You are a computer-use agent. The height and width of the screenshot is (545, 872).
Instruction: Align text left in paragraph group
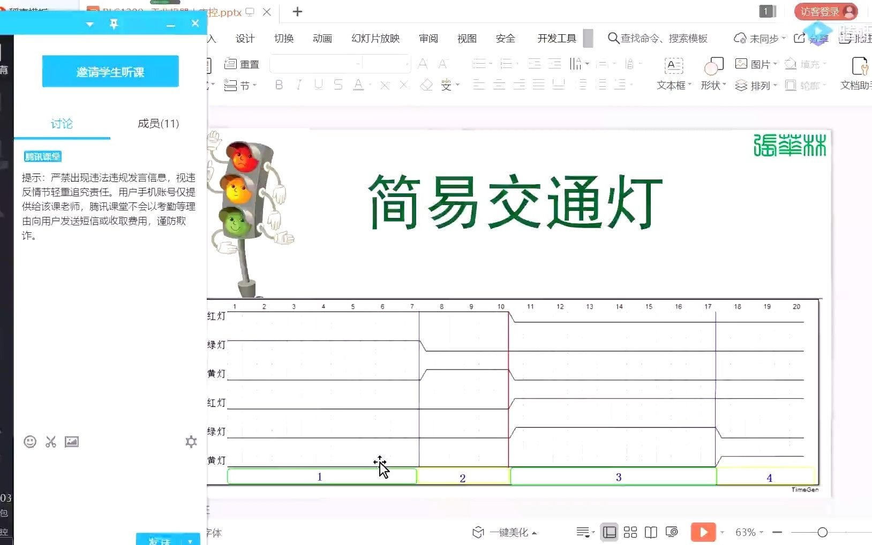click(479, 85)
